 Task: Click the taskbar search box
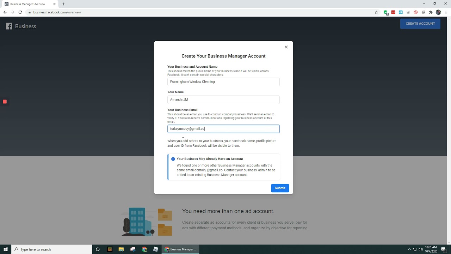pos(52,249)
